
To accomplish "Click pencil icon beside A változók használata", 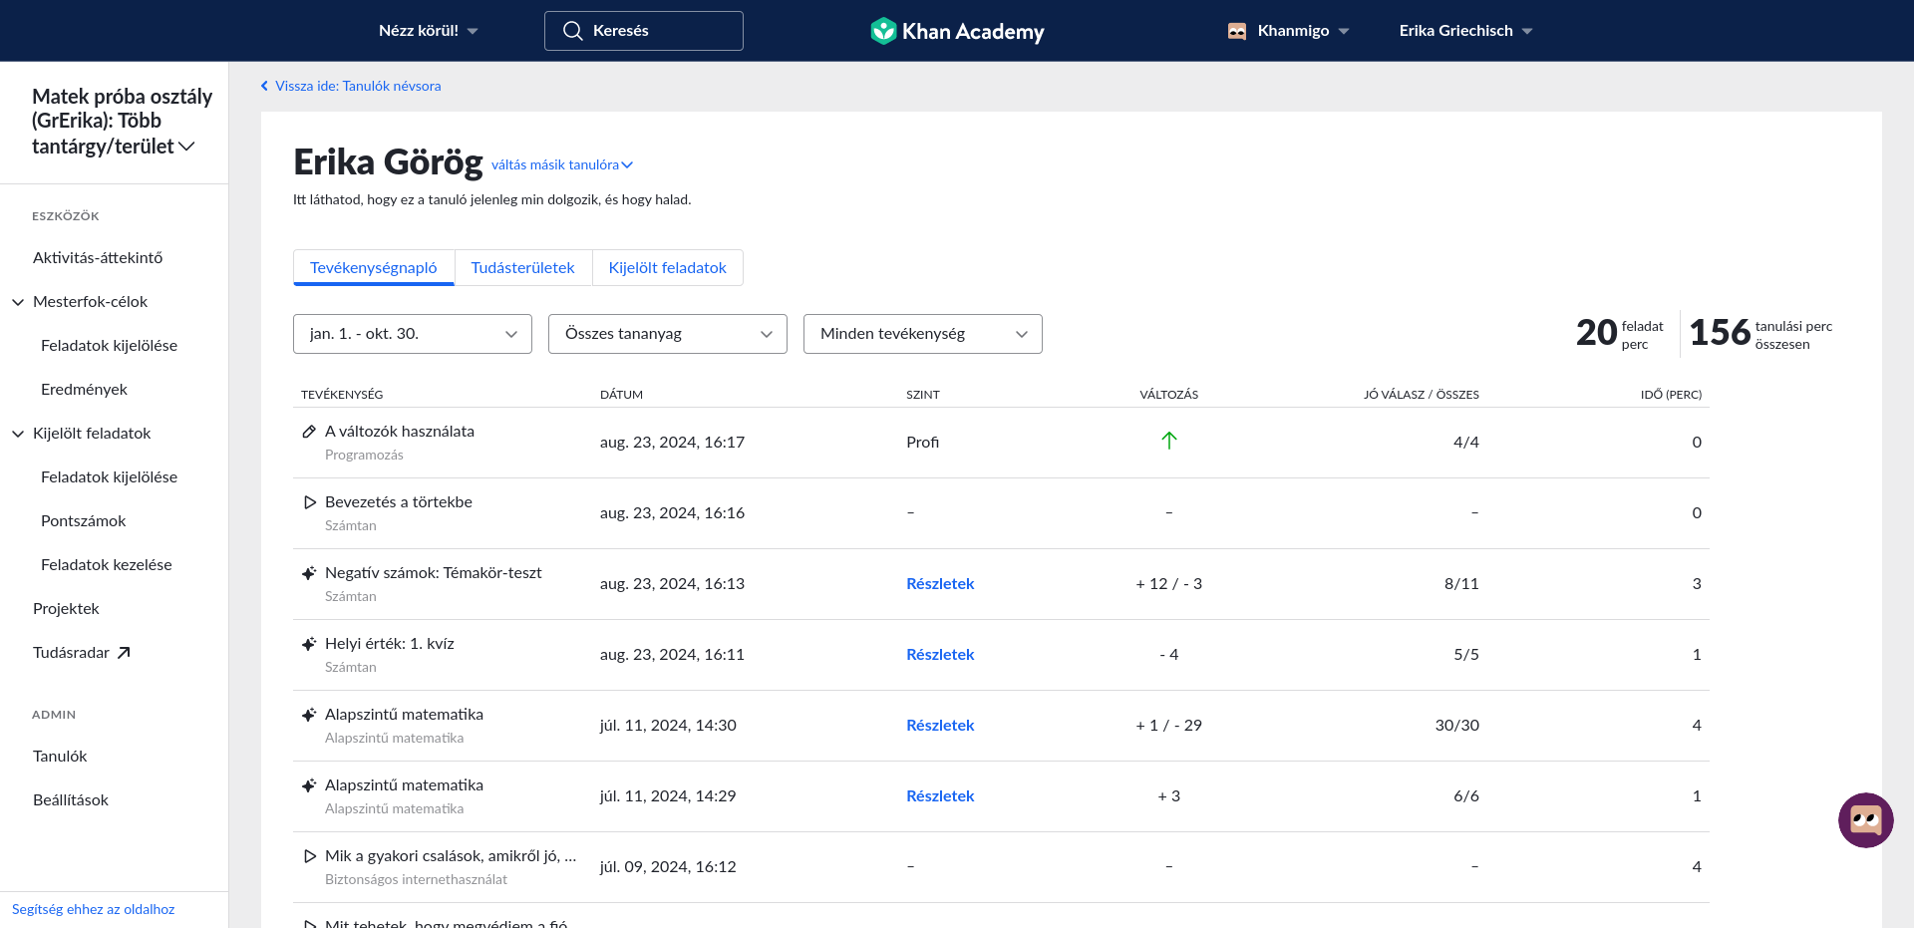I will [309, 432].
